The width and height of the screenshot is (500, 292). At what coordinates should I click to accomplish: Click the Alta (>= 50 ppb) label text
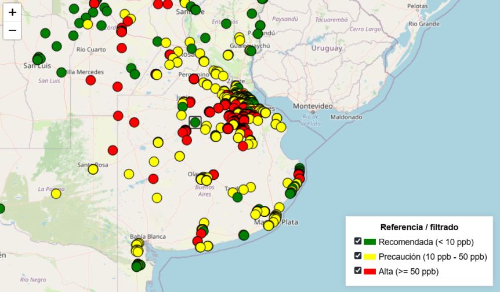tap(408, 271)
